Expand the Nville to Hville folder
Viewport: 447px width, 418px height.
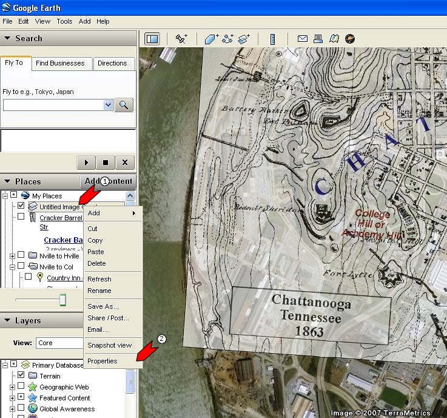point(12,256)
